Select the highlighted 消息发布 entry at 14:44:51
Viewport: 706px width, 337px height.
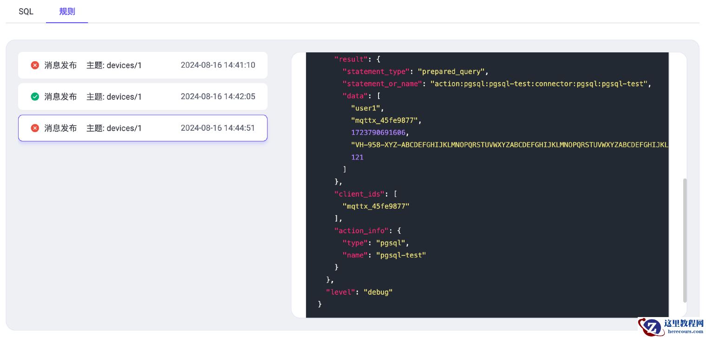[60, 128]
